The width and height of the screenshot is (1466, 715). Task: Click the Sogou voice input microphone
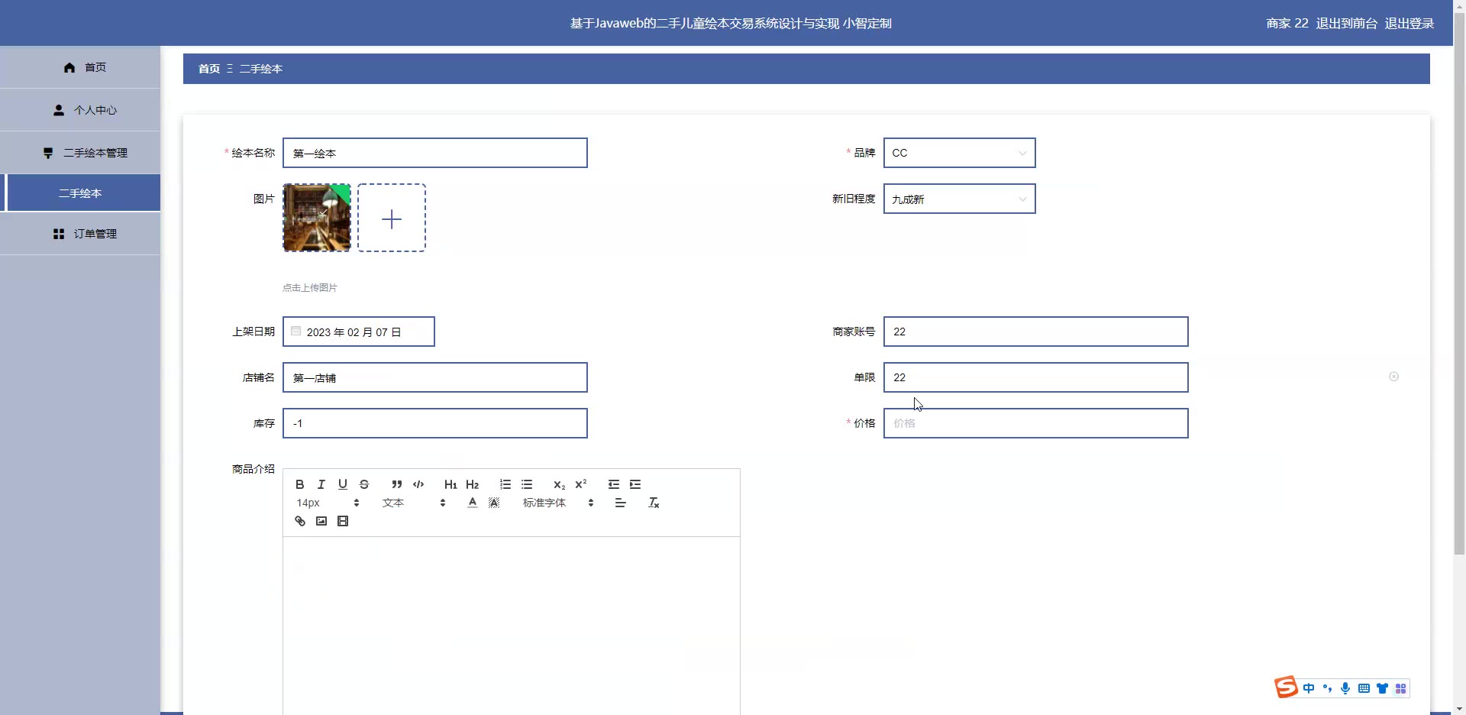pyautogui.click(x=1345, y=688)
